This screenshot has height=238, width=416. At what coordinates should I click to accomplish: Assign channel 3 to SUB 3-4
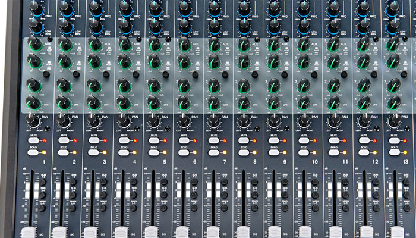click(x=103, y=195)
